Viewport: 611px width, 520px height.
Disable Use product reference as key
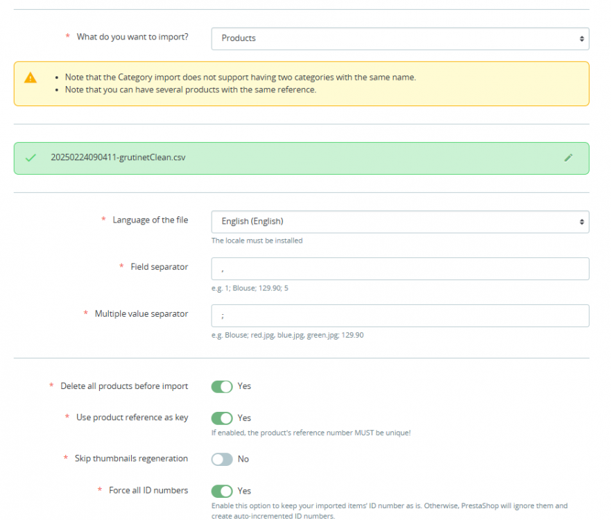tap(222, 418)
